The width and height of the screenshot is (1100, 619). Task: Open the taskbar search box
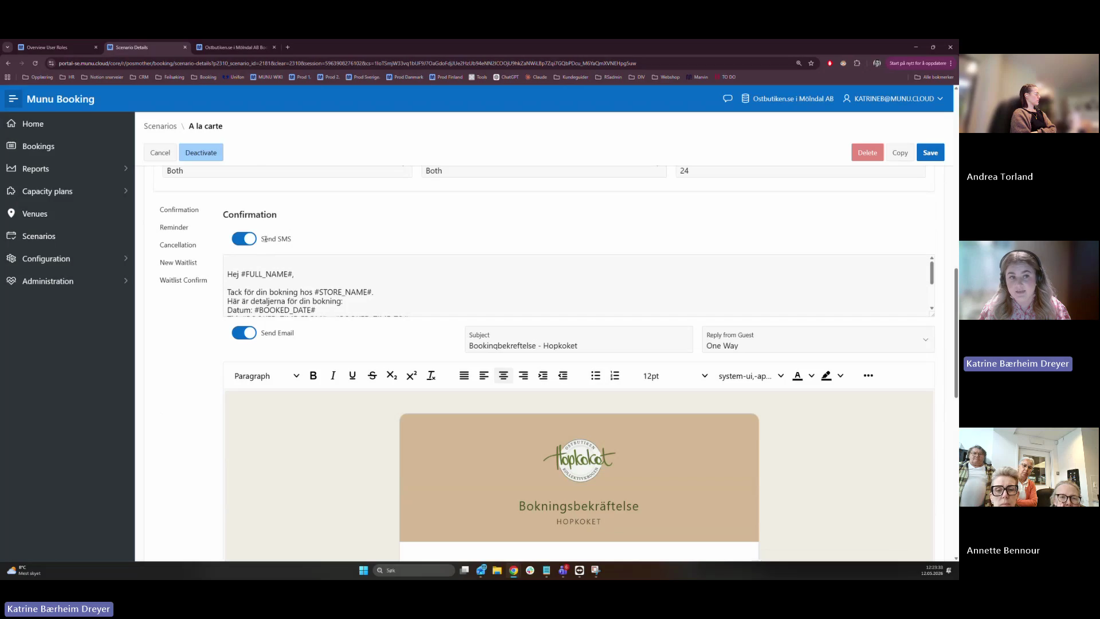point(414,570)
